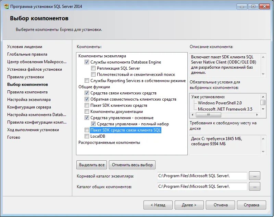The image size is (274, 217).
Task: Toggle Средства связи клиентских средств checkbox
Action: pos(87,93)
